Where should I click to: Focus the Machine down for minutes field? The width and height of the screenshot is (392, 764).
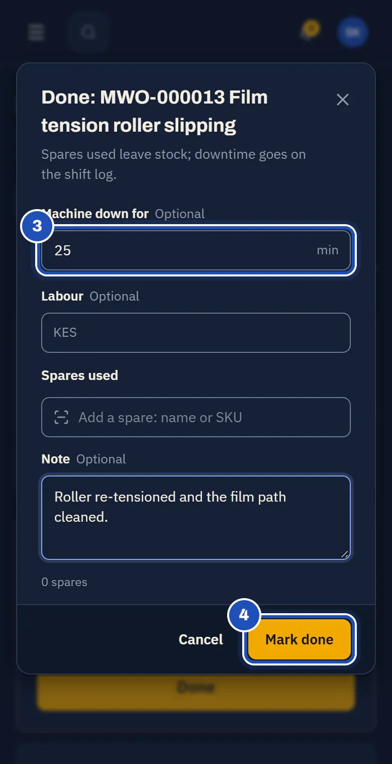click(196, 250)
